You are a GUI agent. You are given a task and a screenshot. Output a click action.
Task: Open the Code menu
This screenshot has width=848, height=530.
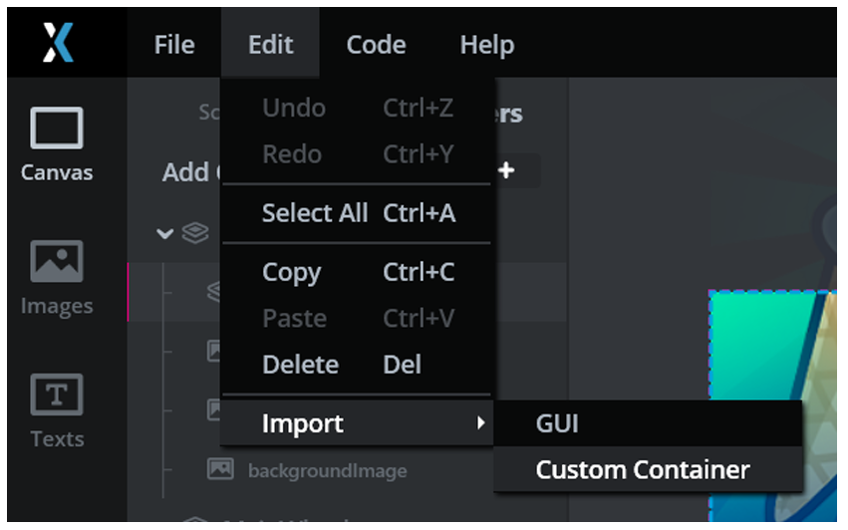point(376,45)
